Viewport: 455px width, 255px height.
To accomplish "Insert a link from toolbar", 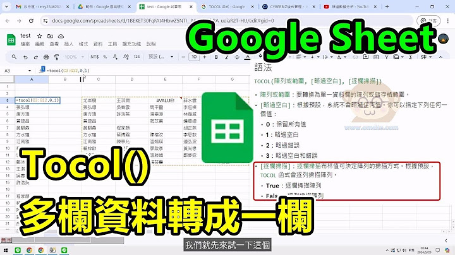I will pyautogui.click(x=355, y=57).
